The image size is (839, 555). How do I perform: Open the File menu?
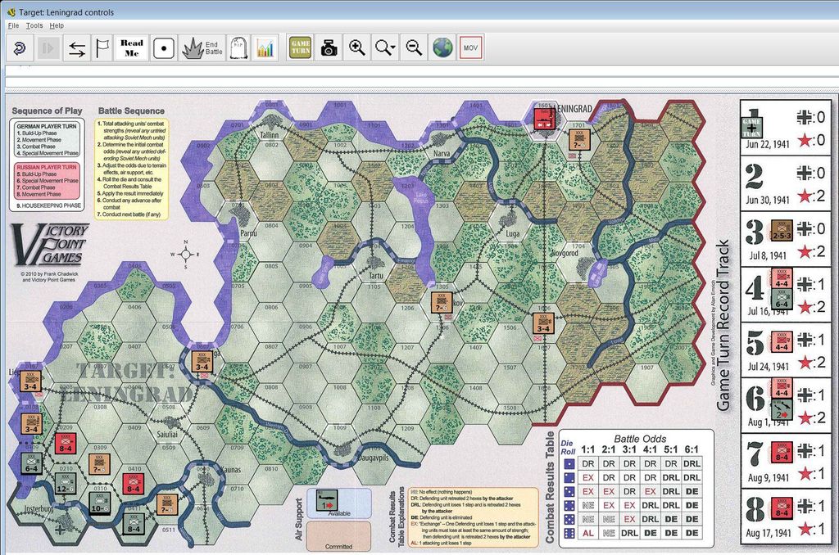coord(12,25)
